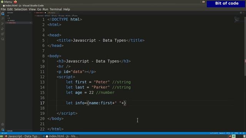The height and width of the screenshot is (138, 246).
Task: Collapse the root folder in Explorer
Action: (x=7, y=16)
